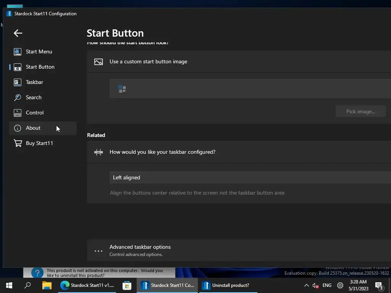Expand How would you like your taskbar configured
Image resolution: width=391 pixels, height=293 pixels.
239,152
